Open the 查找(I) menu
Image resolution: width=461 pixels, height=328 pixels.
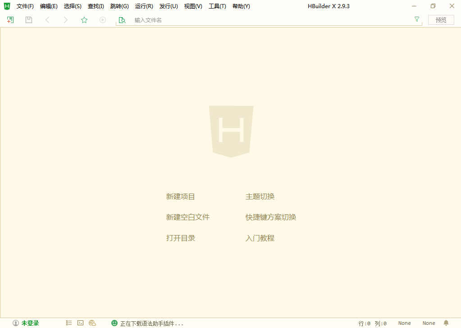pos(96,6)
